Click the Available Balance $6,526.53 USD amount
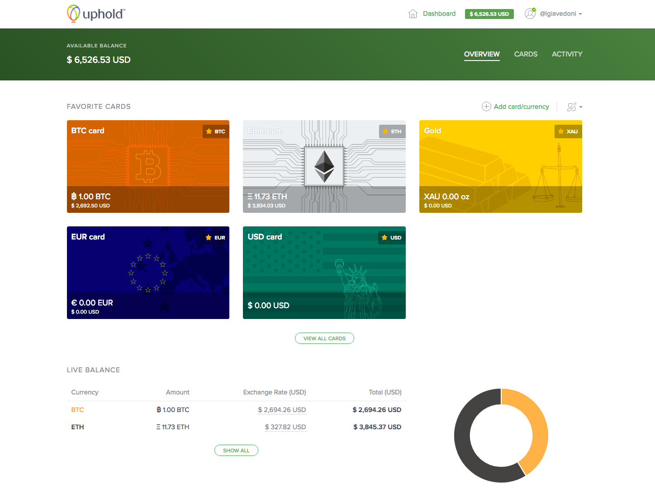The height and width of the screenshot is (488, 655). [x=99, y=60]
